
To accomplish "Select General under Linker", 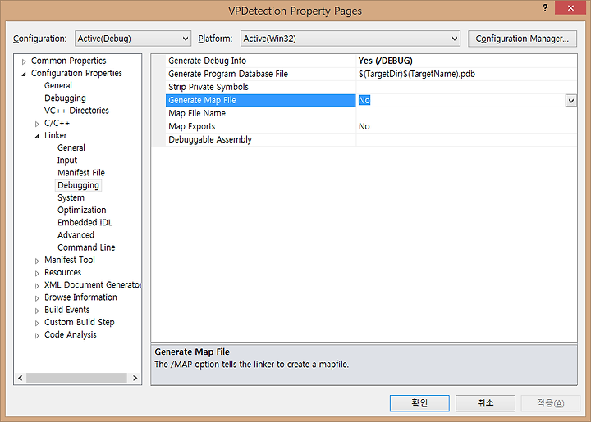I will pos(71,147).
